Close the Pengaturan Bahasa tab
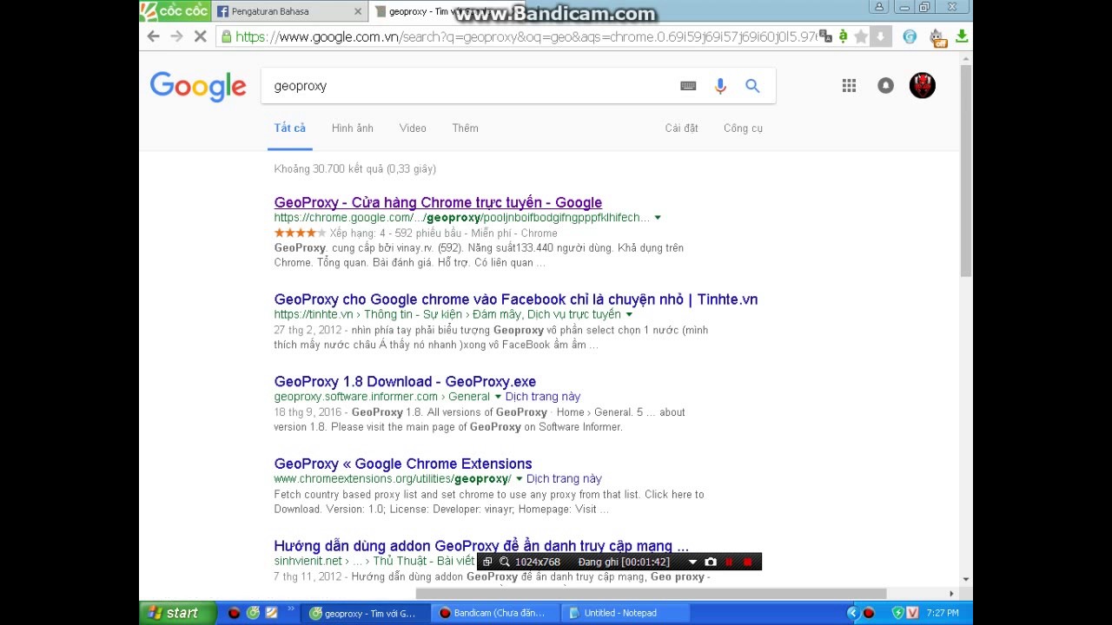Image resolution: width=1112 pixels, height=625 pixels. 358,11
